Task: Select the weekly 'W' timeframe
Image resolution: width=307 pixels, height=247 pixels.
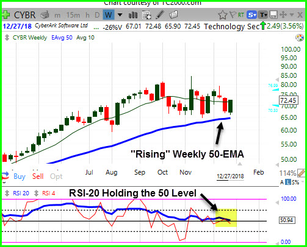Action: tap(108, 15)
